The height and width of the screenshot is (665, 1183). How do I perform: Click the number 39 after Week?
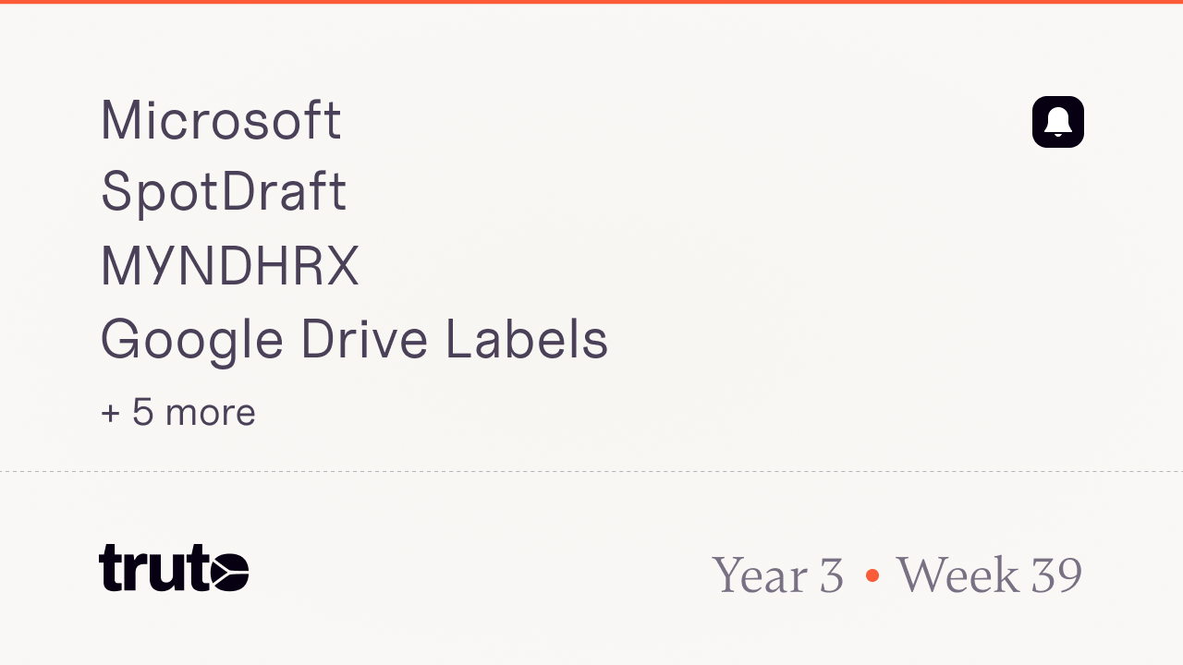(1056, 575)
